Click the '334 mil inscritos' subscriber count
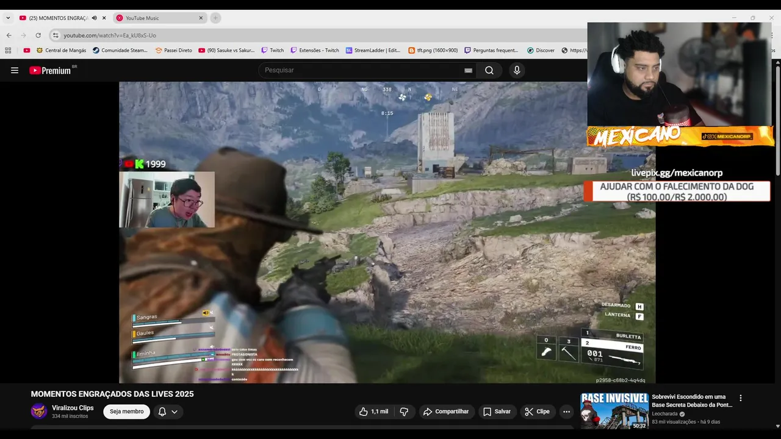The height and width of the screenshot is (439, 781). point(70,416)
